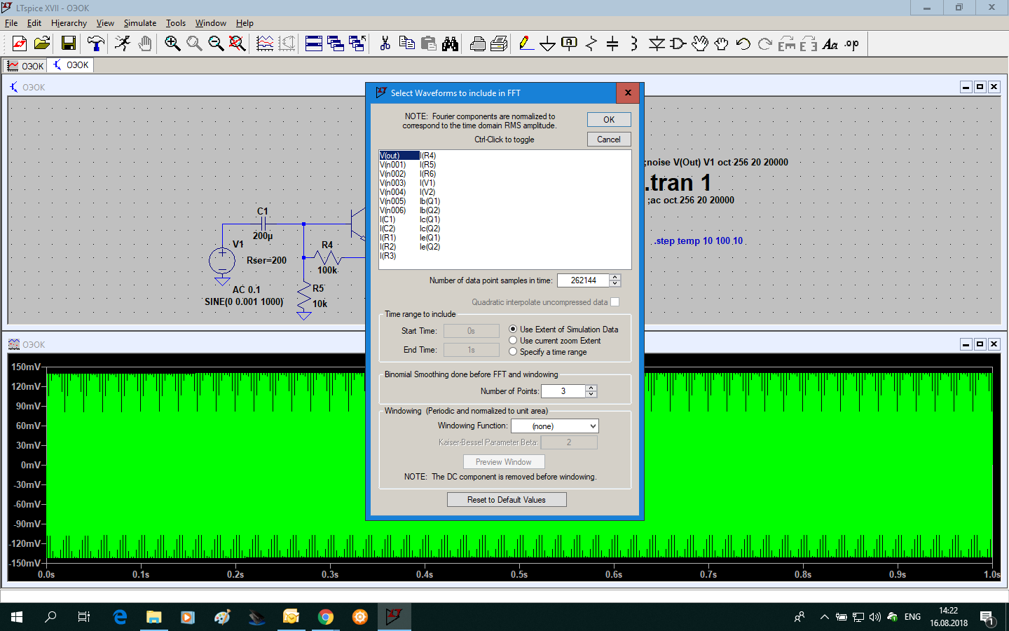This screenshot has width=1009, height=631.
Task: Select Use current zoom Extent
Action: coord(555,341)
